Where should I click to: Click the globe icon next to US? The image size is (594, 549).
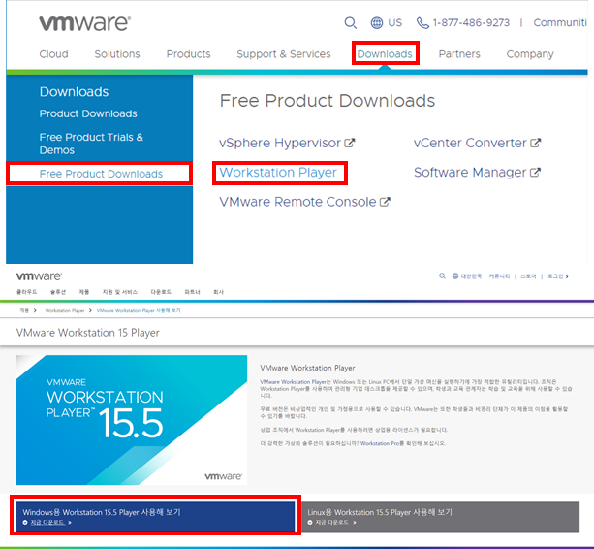(377, 22)
